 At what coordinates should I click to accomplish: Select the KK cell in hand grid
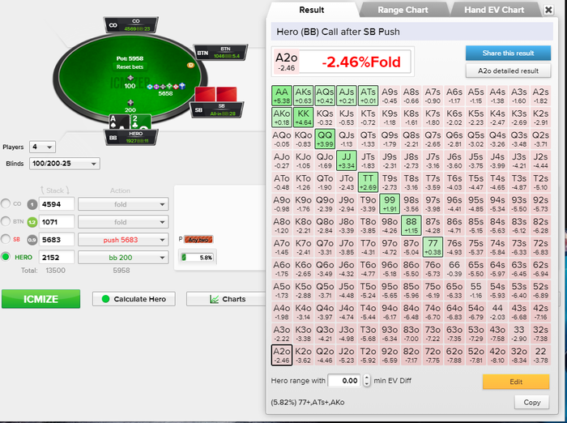pyautogui.click(x=304, y=117)
